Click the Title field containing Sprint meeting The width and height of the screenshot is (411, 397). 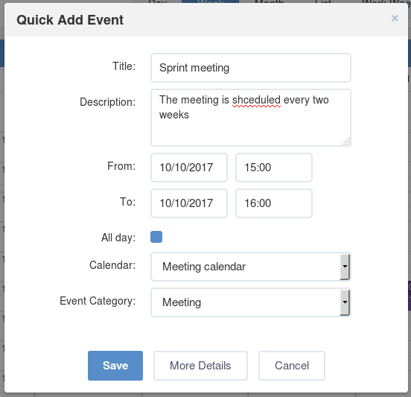[251, 68]
